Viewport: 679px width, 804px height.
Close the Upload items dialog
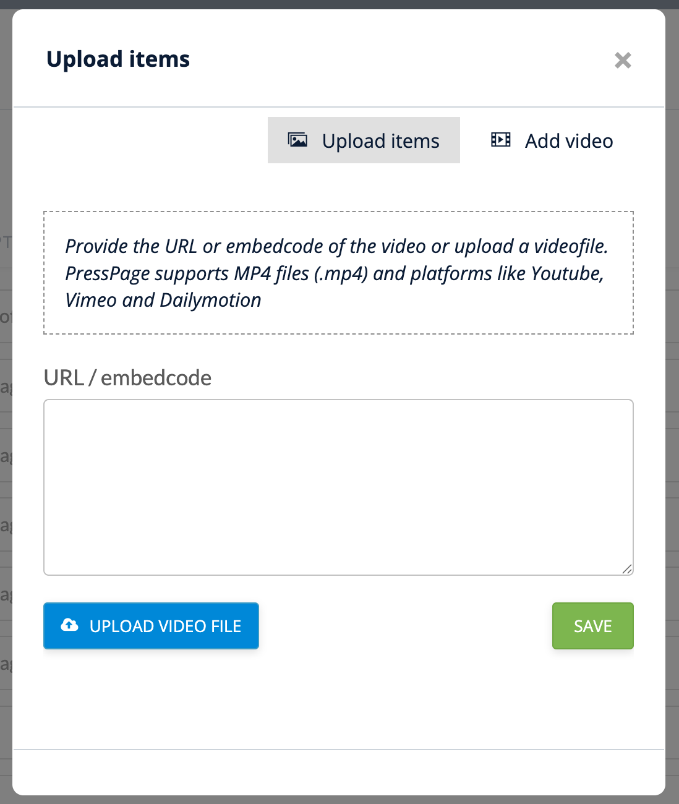tap(623, 60)
